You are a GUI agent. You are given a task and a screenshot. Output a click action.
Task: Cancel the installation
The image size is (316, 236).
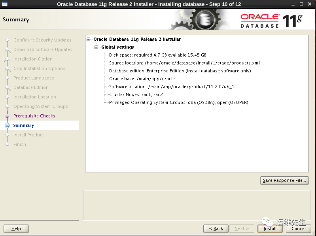[x=299, y=228]
